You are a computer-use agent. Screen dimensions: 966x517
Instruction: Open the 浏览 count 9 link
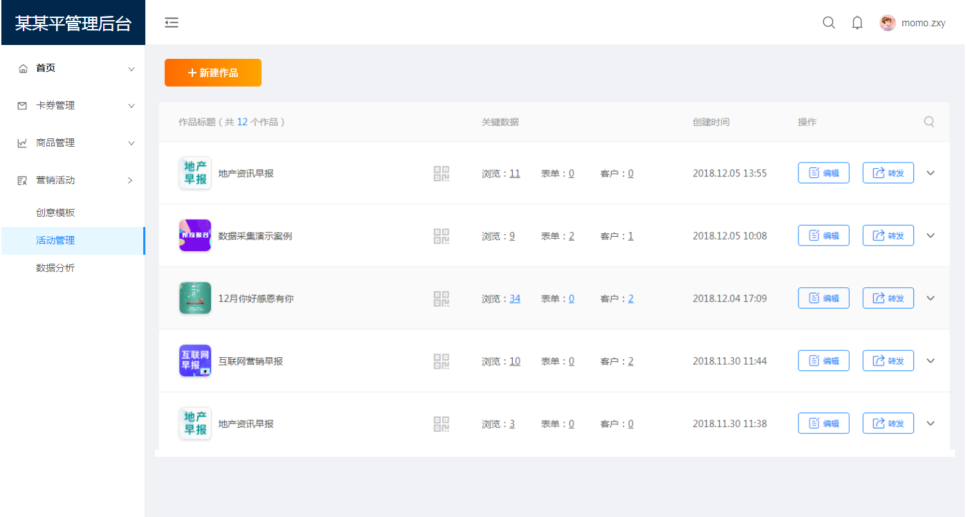click(x=512, y=236)
